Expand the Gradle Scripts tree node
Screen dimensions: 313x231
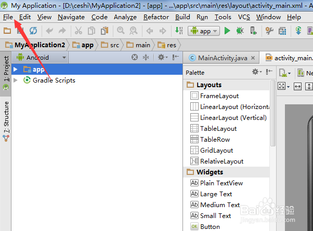(x=16, y=80)
